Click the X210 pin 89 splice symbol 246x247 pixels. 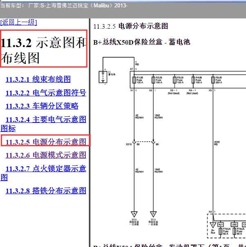(x=134, y=142)
